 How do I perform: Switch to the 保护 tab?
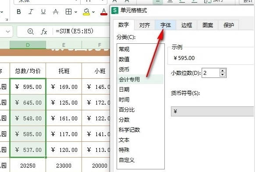point(228,25)
